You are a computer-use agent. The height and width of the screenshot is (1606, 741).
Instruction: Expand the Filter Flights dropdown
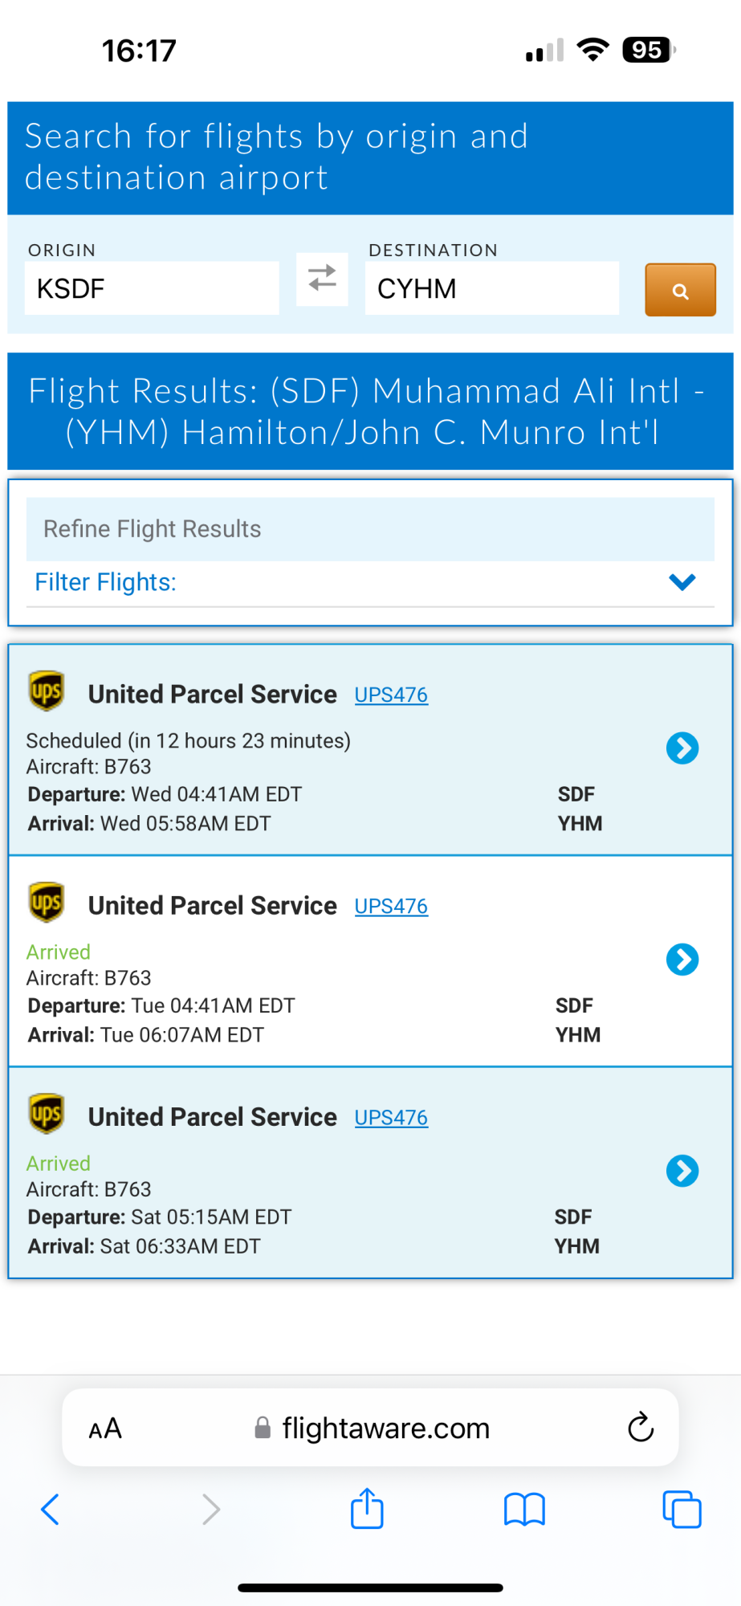click(x=682, y=582)
